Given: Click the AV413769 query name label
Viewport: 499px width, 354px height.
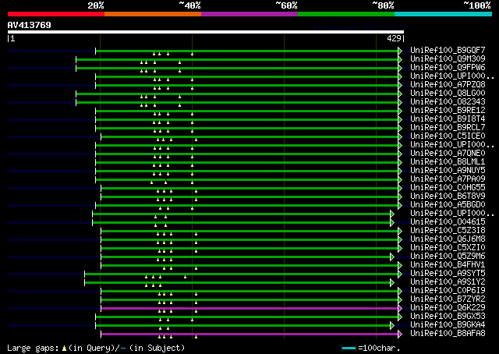Looking at the screenshot, I should tap(30, 25).
